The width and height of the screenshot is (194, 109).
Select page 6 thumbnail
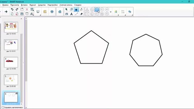11,97
